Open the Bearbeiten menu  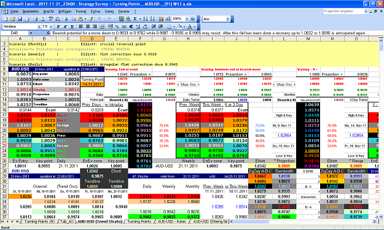(x=31, y=11)
